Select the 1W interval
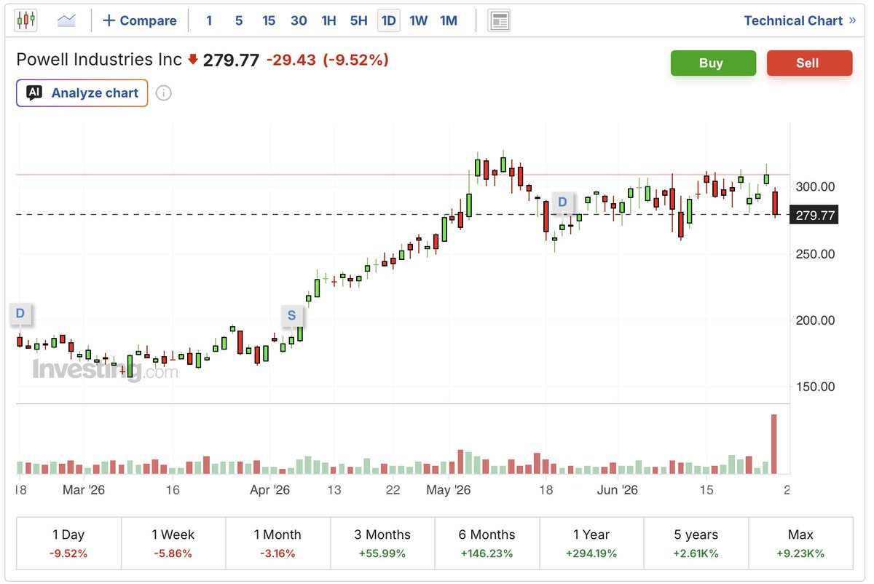 click(x=419, y=20)
